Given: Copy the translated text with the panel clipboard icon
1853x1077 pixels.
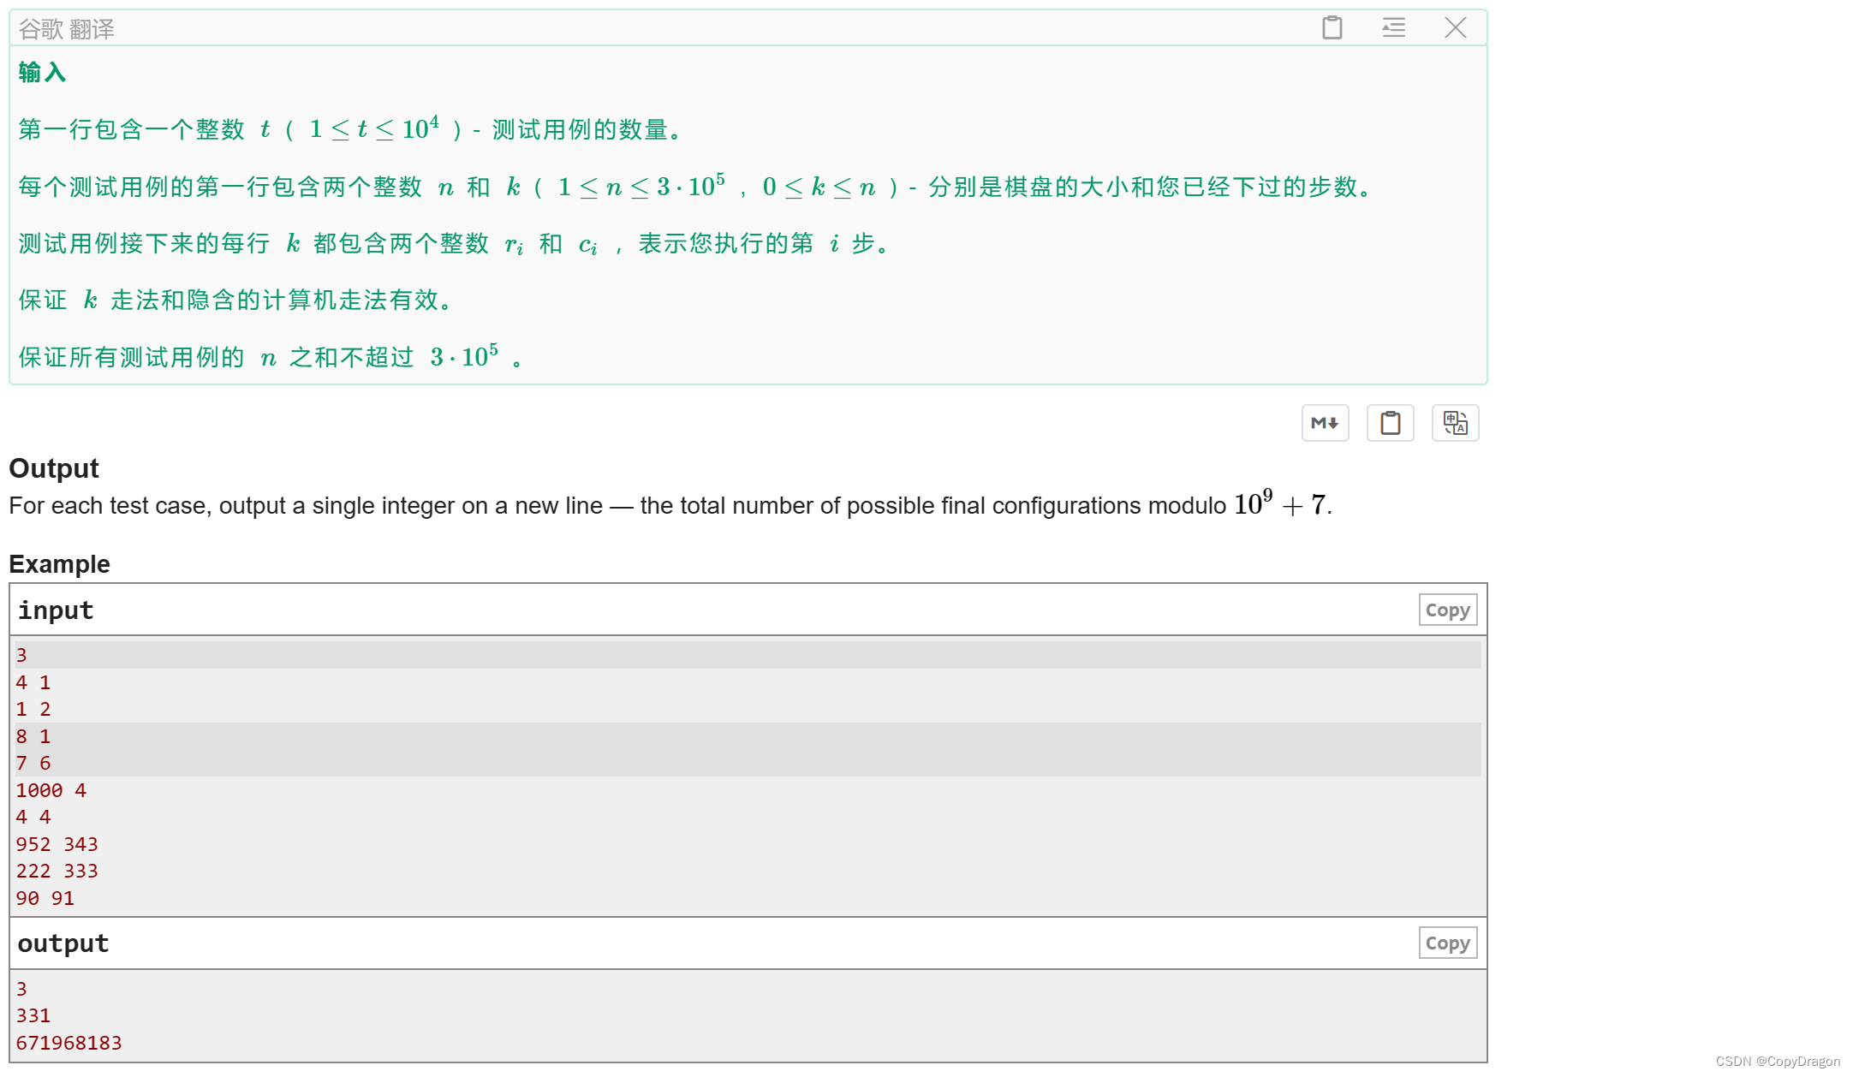Looking at the screenshot, I should [1332, 28].
